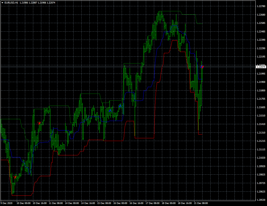Click the 1.22780 price scale label
The image size is (267, 206).
[x=261, y=6]
